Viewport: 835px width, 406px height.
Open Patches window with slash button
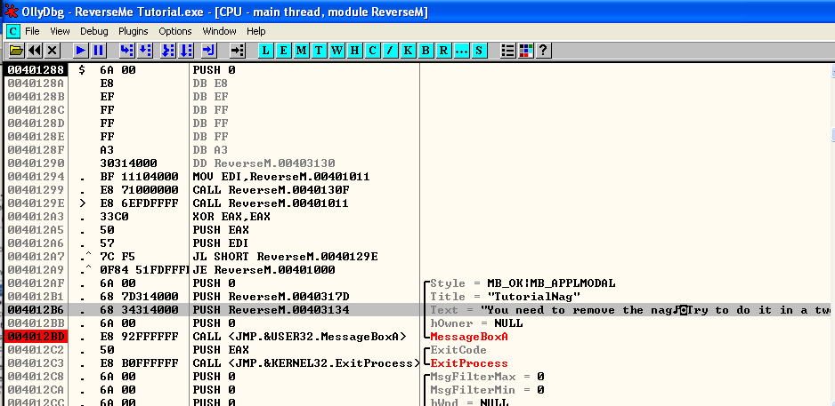pos(390,51)
